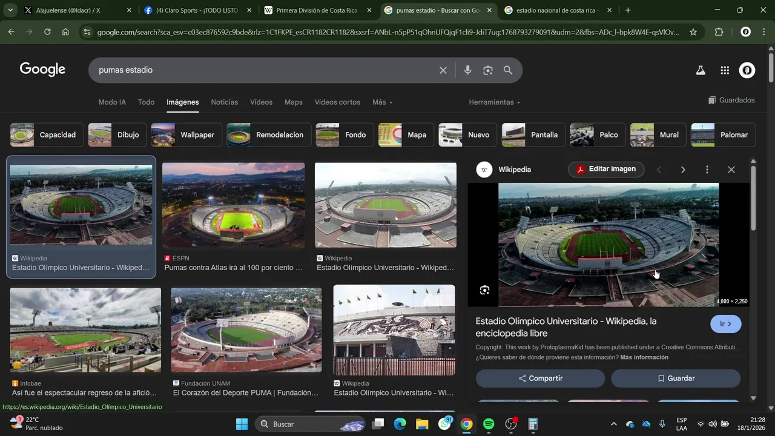This screenshot has height=436, width=775.
Task: Bookmark this page with the star icon
Action: [693, 32]
